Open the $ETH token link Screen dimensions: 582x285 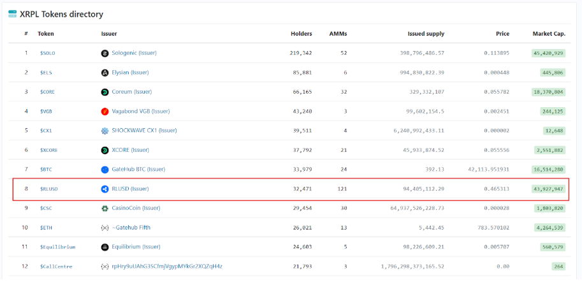[46, 228]
